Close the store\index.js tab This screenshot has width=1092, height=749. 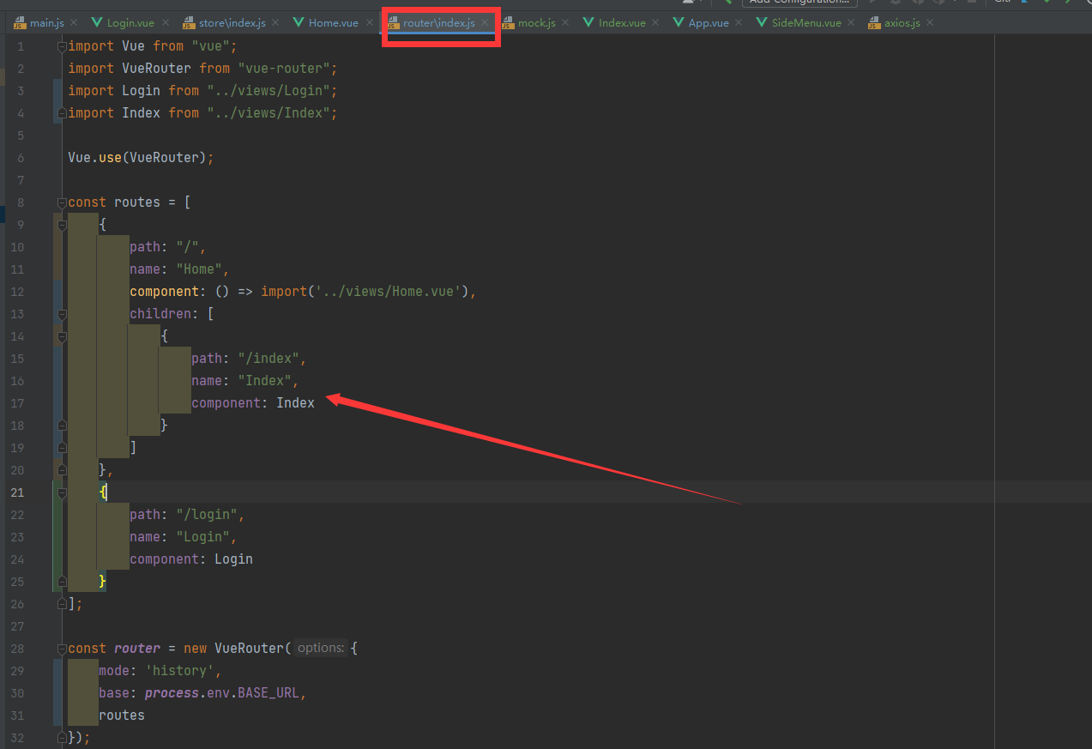275,23
